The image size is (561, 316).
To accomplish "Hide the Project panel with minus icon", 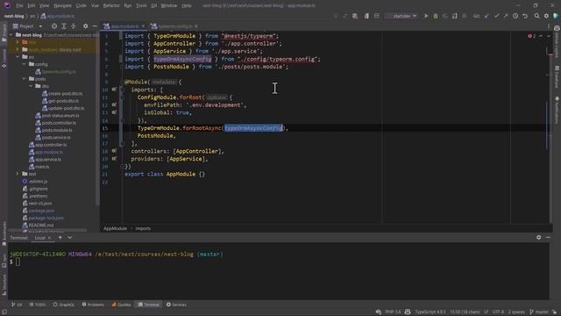I will (95, 26).
